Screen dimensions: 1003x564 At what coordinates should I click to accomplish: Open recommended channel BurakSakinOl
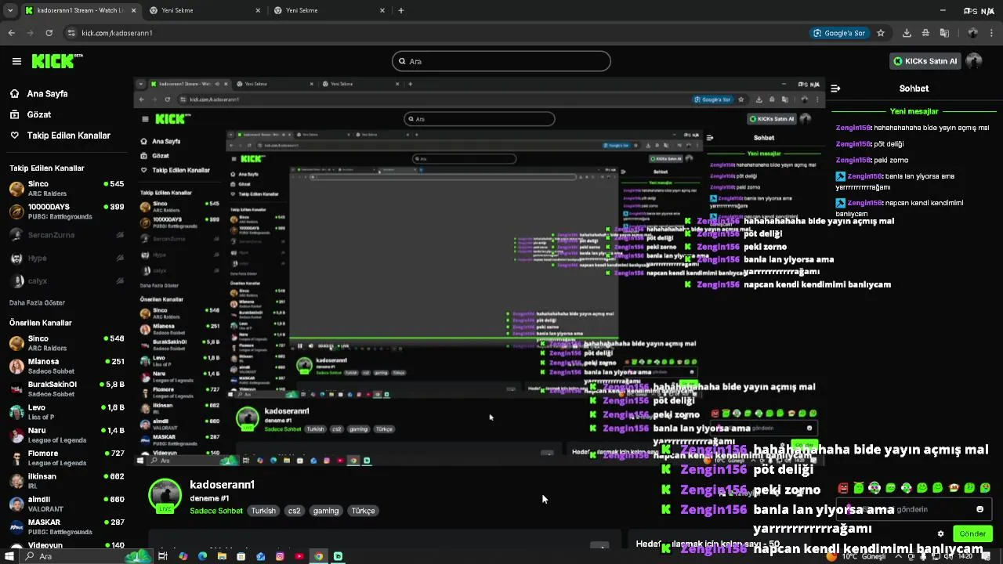(x=67, y=389)
